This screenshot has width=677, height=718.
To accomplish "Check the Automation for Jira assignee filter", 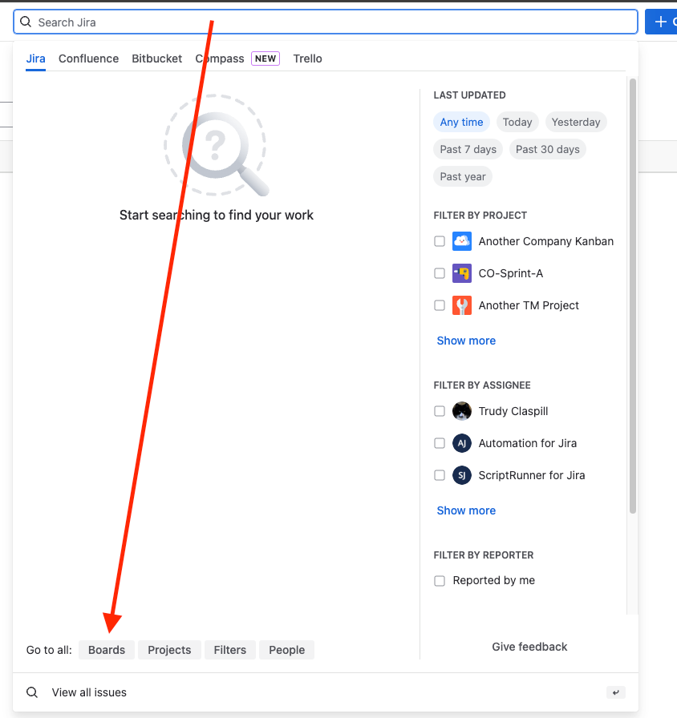I will click(x=440, y=443).
